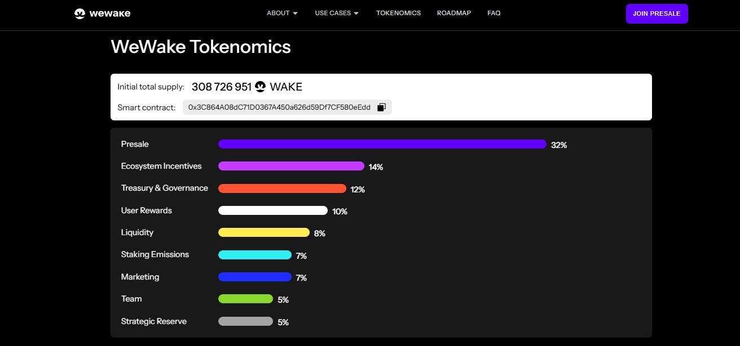Open the USE CASES dropdown menu

pyautogui.click(x=333, y=12)
